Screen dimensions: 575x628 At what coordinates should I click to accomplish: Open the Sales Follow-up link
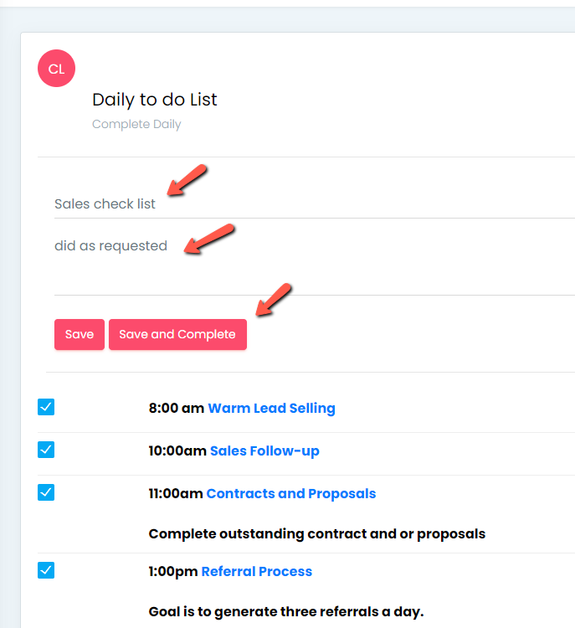pos(264,451)
